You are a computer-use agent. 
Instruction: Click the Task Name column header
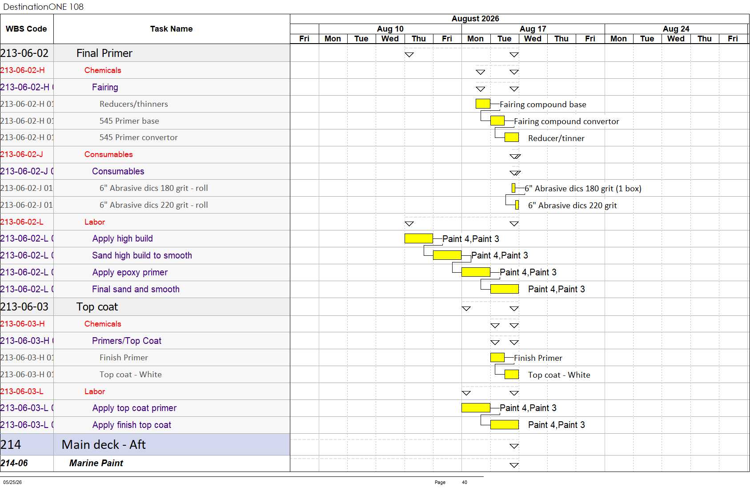[x=172, y=29]
